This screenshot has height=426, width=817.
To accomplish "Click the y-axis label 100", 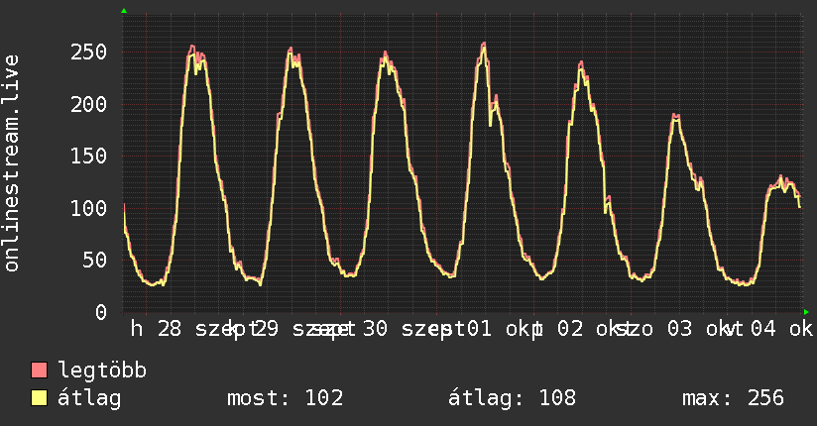I will [88, 208].
